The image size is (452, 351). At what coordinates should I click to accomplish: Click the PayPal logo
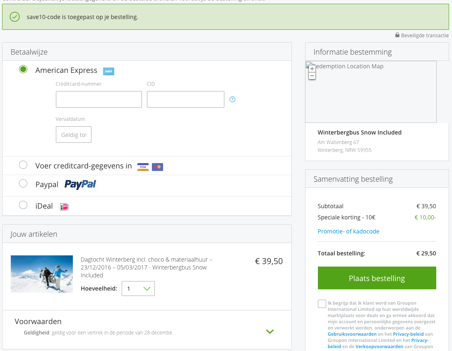pyautogui.click(x=80, y=185)
